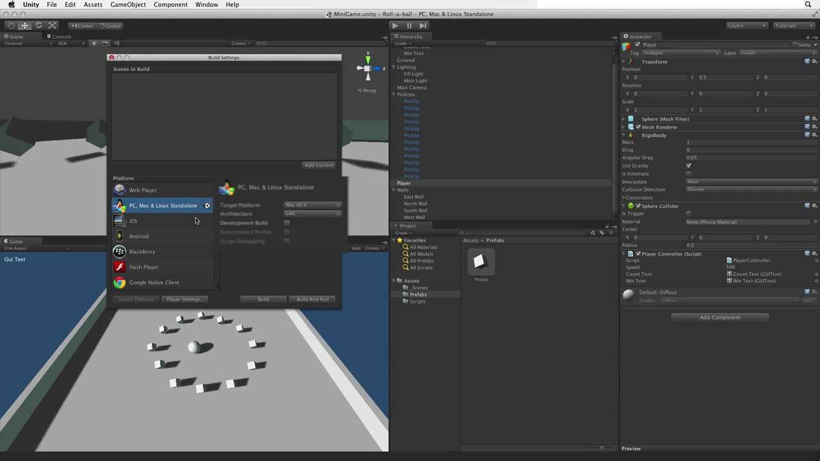Open Player Settings from Build Settings
This screenshot has width=820, height=461.
pyautogui.click(x=184, y=299)
